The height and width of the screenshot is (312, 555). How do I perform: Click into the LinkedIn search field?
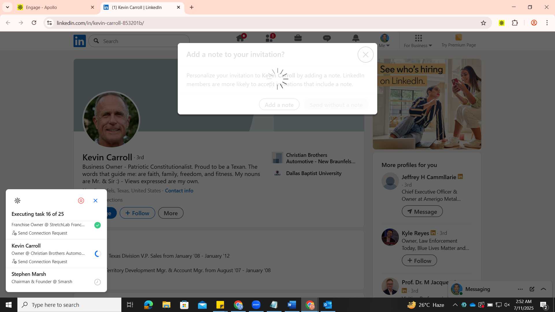[139, 41]
